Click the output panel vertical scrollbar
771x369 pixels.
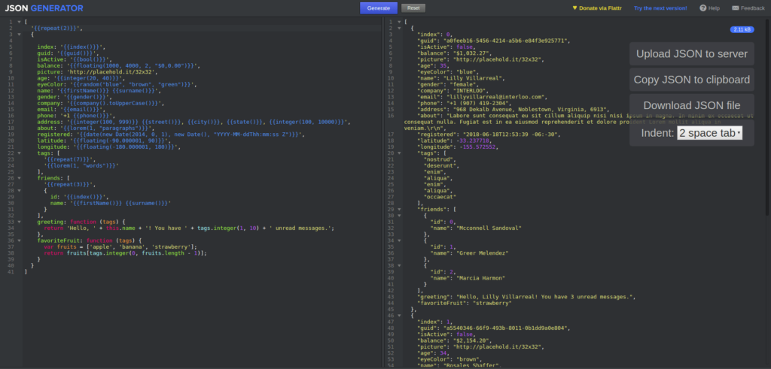point(768,118)
